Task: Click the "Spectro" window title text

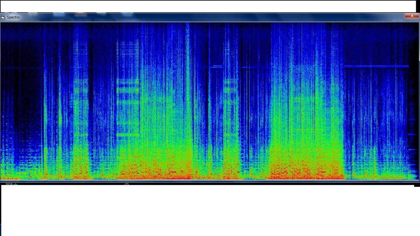Action: click(x=13, y=17)
